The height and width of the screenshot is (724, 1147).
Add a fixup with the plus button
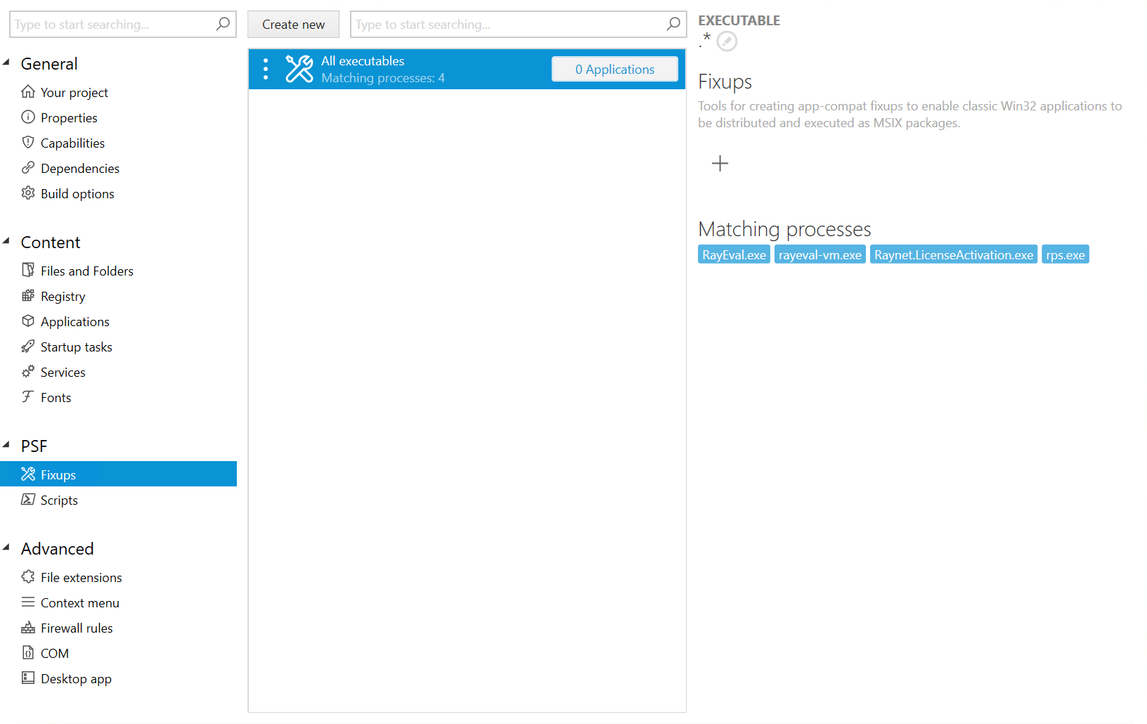point(720,163)
